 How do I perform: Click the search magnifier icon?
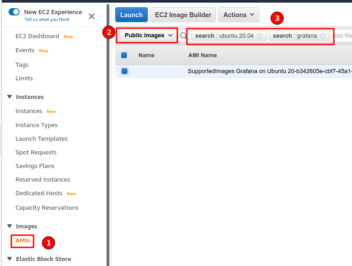[x=183, y=35]
